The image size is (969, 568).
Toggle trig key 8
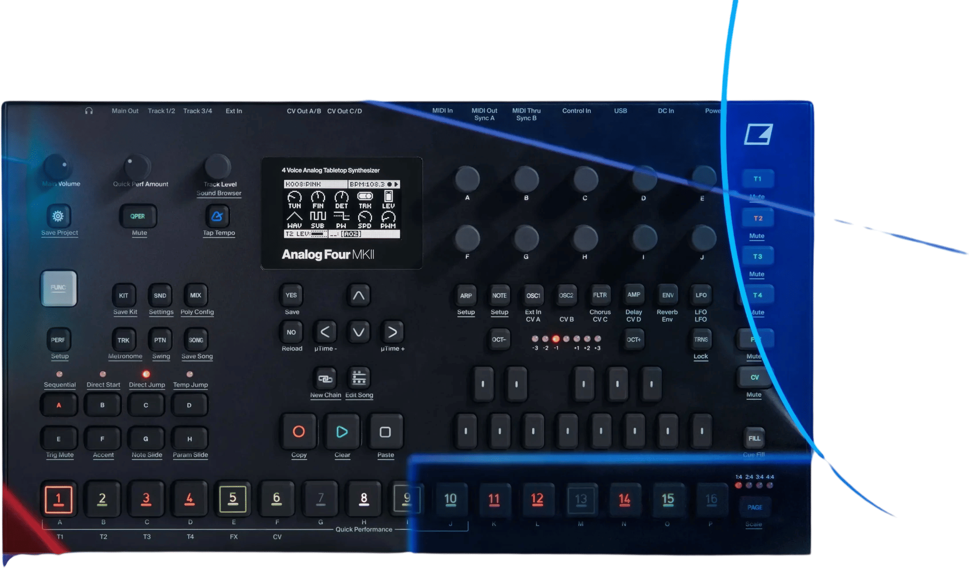[364, 500]
